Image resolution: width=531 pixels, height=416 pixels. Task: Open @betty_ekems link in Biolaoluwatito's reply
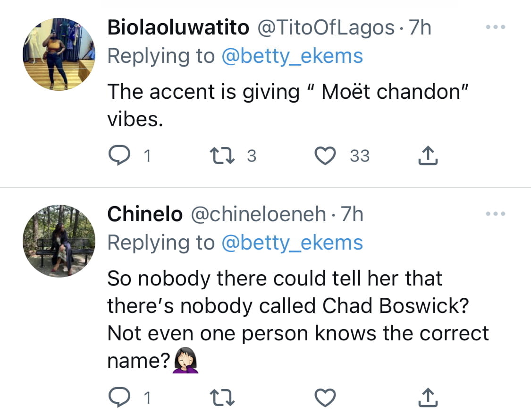[x=292, y=56]
